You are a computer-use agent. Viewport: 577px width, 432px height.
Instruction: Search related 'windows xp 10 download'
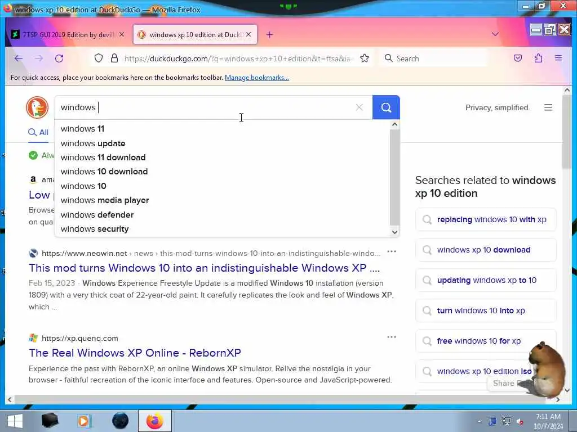click(x=486, y=250)
